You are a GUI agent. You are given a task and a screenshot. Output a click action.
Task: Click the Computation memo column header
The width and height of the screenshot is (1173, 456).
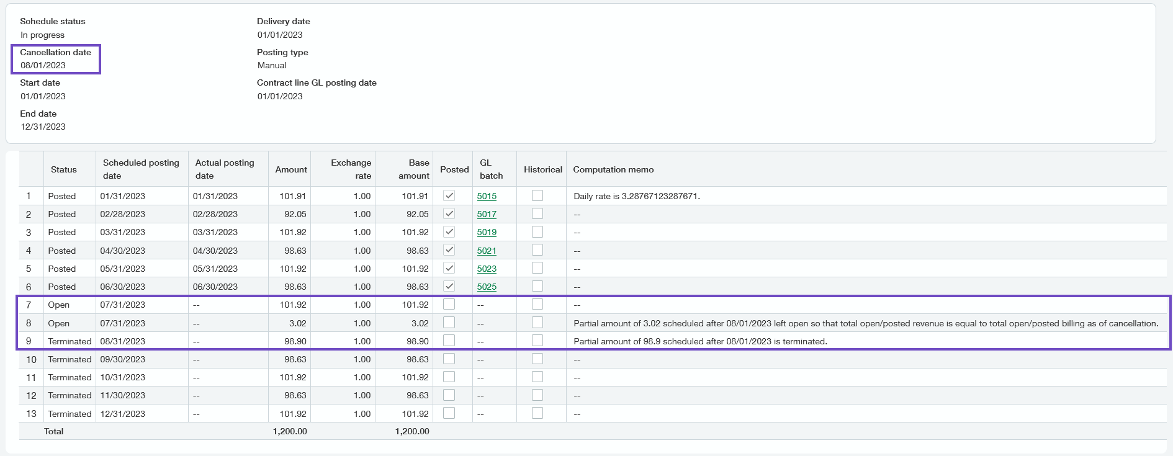(613, 169)
